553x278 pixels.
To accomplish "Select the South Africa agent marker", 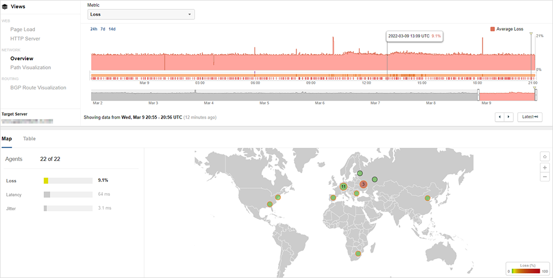I will (358, 254).
